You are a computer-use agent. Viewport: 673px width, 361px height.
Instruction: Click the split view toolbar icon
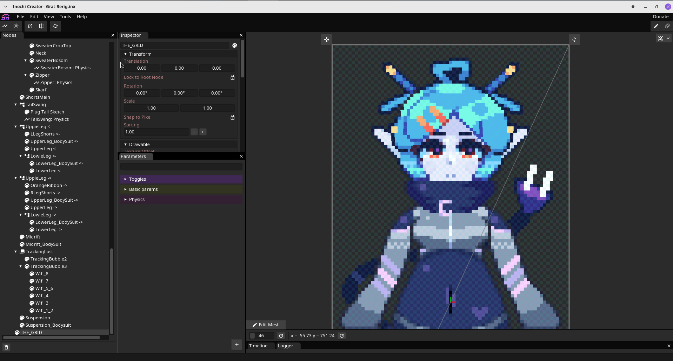click(x=41, y=26)
